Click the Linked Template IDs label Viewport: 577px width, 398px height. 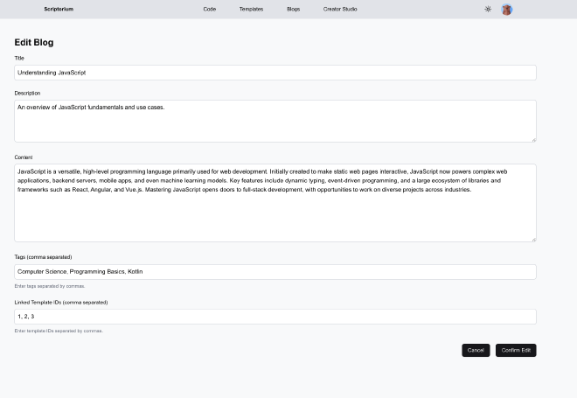coord(61,303)
